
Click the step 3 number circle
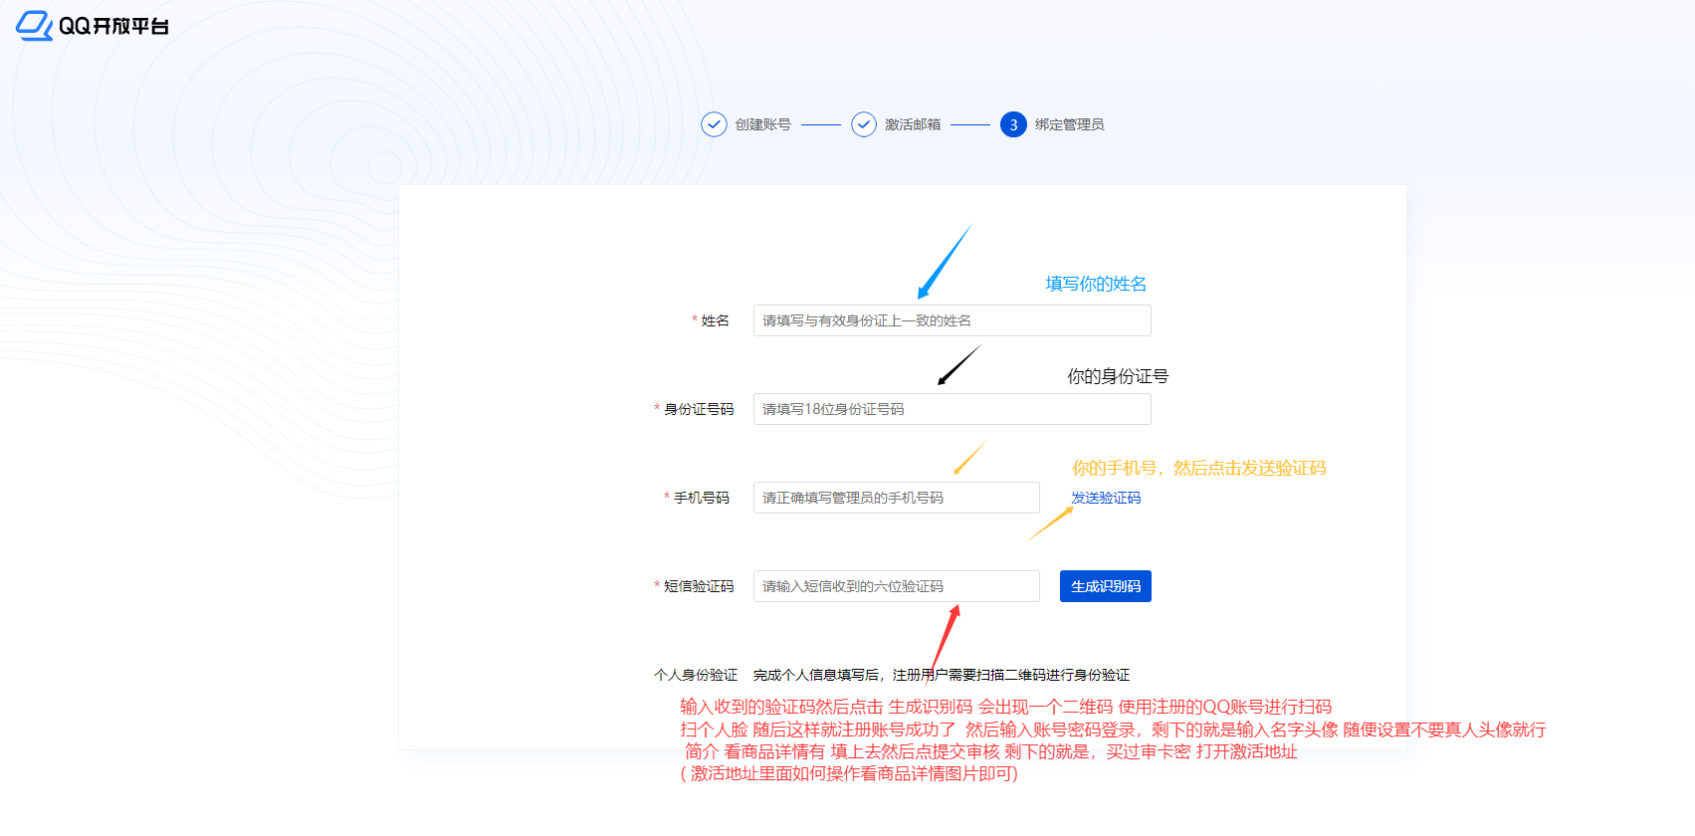pos(1013,124)
